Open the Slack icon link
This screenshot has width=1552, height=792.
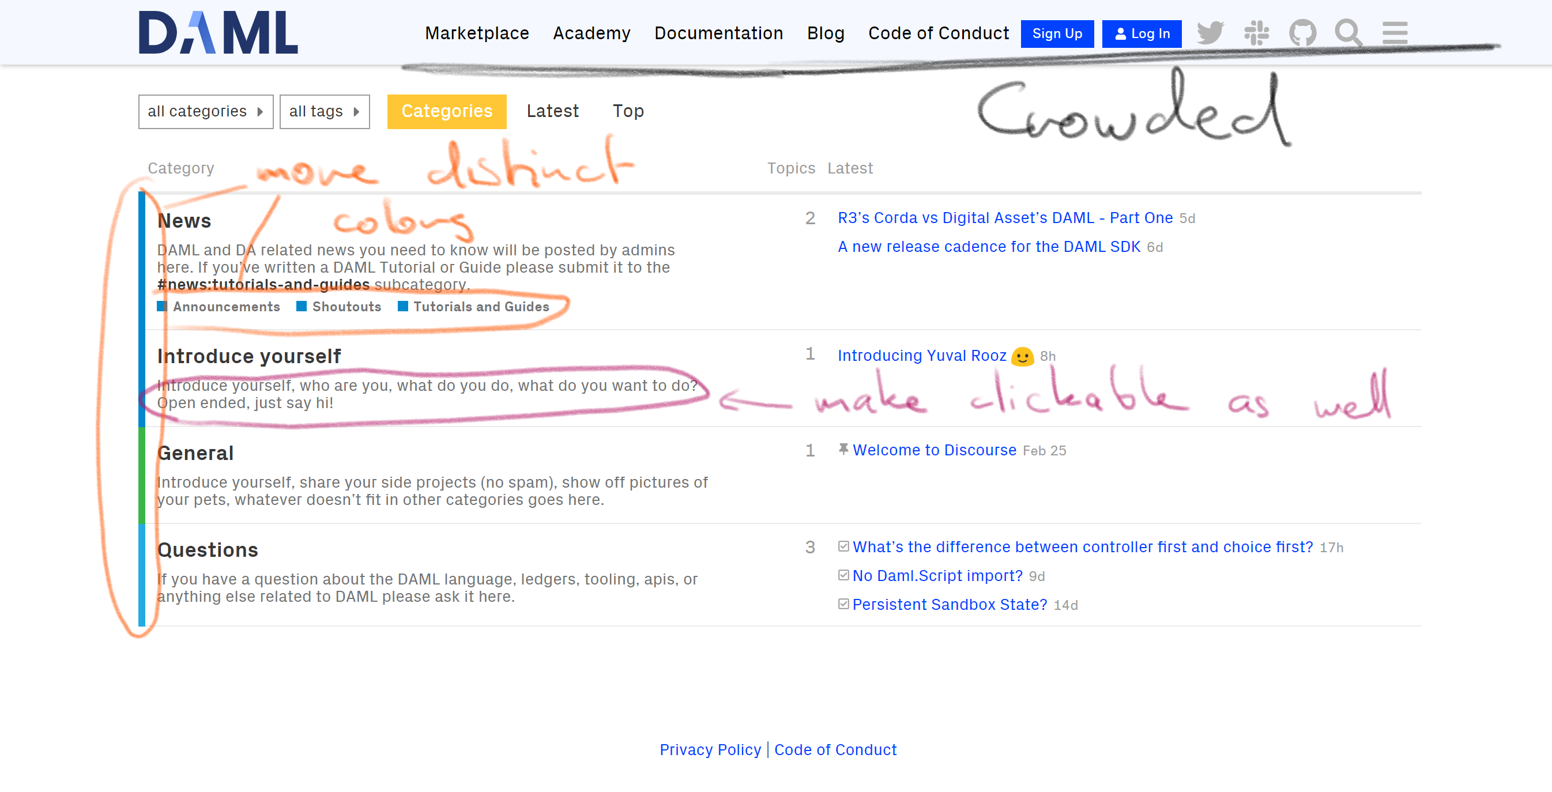[x=1257, y=33]
